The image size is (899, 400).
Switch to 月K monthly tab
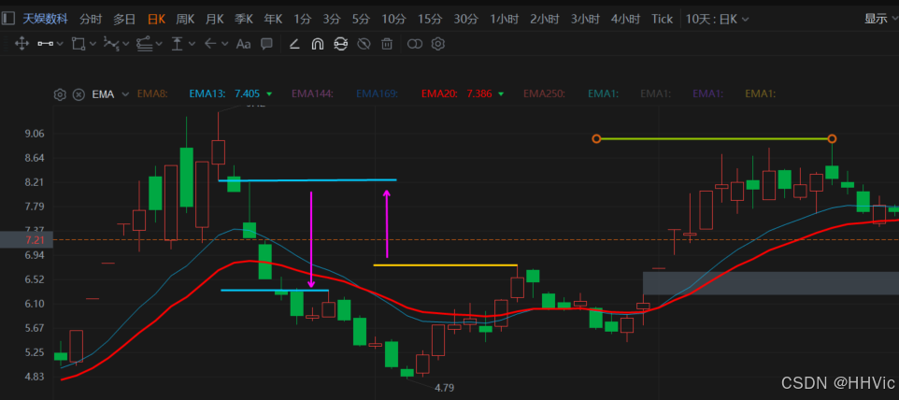(x=214, y=20)
